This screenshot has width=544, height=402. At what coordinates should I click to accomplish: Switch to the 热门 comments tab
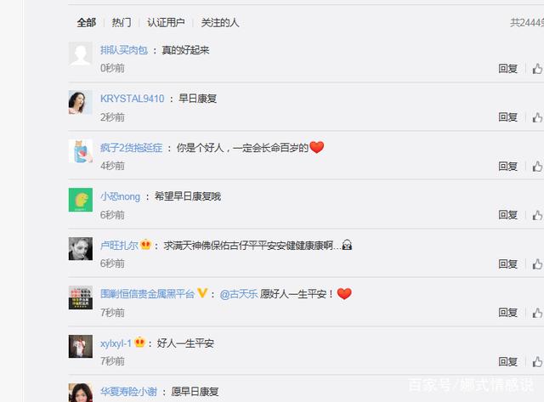(122, 23)
